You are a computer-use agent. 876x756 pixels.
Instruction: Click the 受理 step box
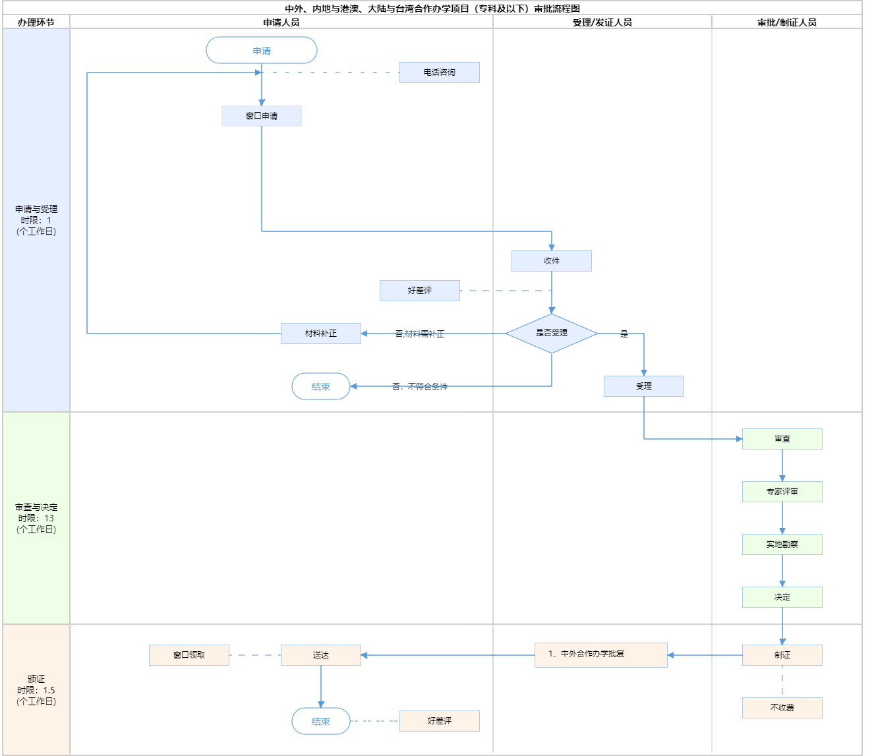click(643, 386)
